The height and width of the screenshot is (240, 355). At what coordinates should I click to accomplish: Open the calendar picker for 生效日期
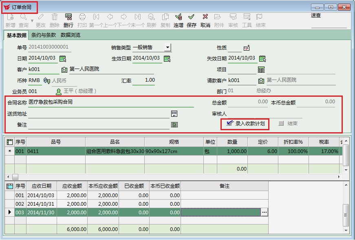tap(167, 58)
